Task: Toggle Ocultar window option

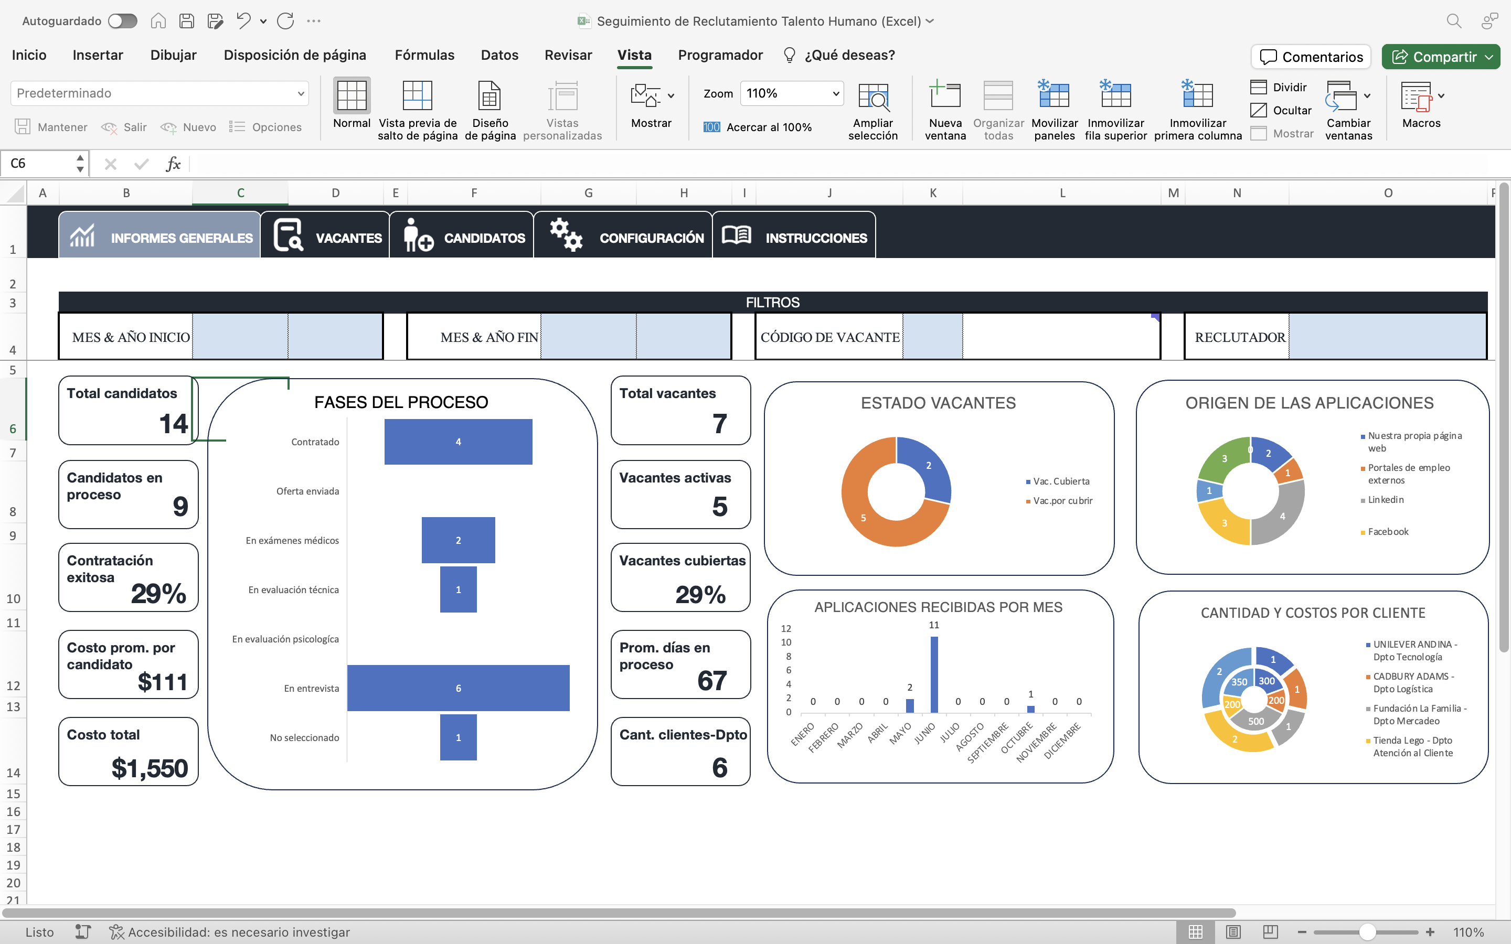Action: pos(1281,111)
